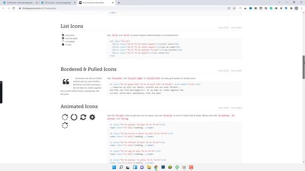Screen dimensions: 305x171
Task: Bookmark this page with the star icon
Action: pos(234,9)
